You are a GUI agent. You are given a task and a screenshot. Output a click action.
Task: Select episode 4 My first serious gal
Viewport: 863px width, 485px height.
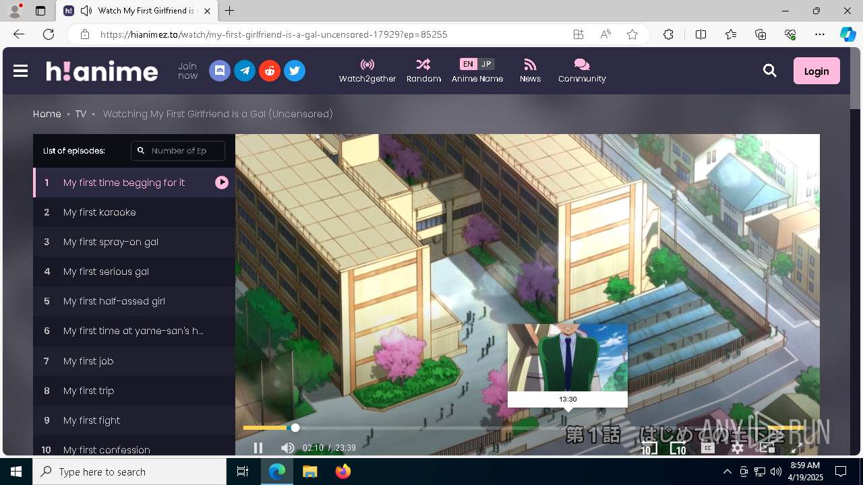pyautogui.click(x=134, y=271)
